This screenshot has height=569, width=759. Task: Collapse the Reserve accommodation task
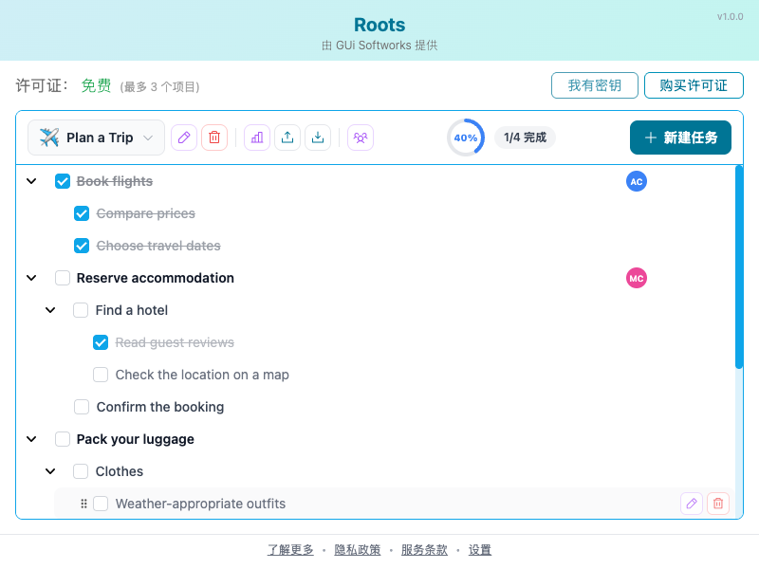(31, 278)
